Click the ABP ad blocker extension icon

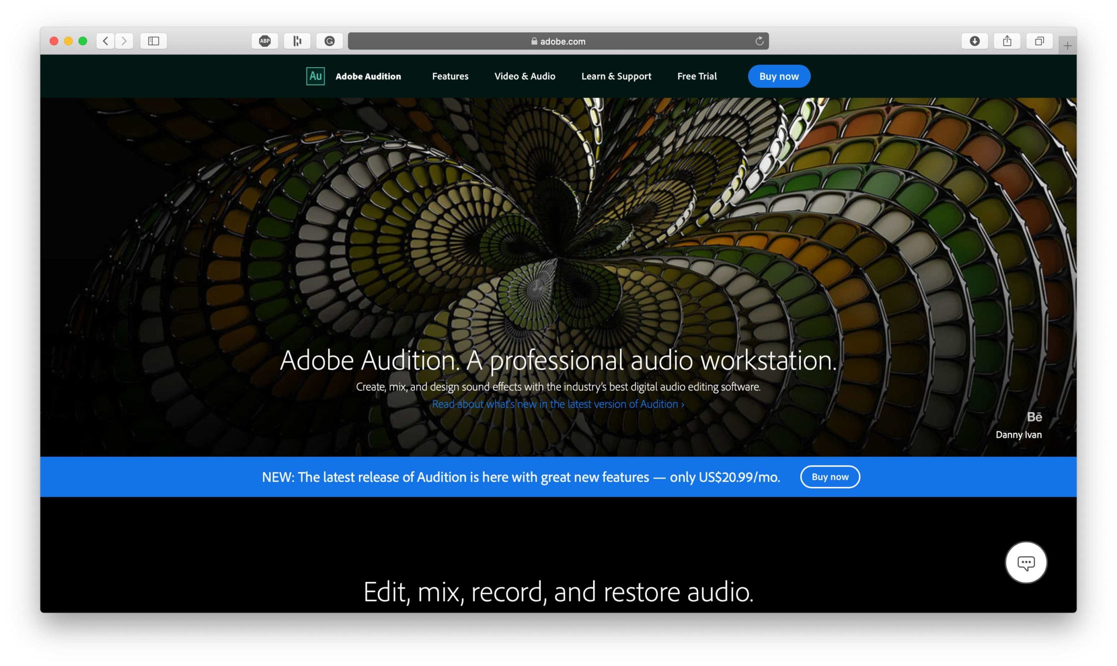coord(266,41)
